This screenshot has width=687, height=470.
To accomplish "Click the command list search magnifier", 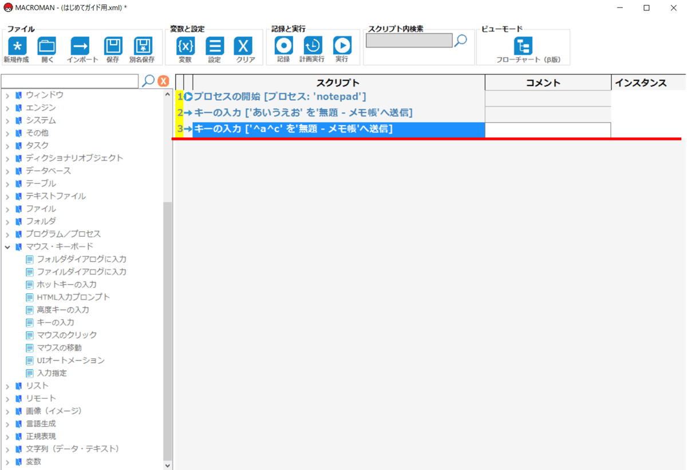I will pos(148,81).
